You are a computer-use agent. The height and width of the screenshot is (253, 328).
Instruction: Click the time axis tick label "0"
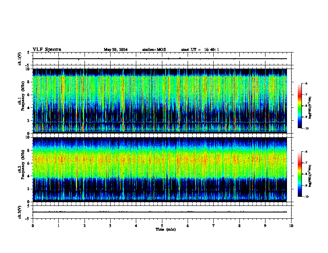tap(33, 226)
